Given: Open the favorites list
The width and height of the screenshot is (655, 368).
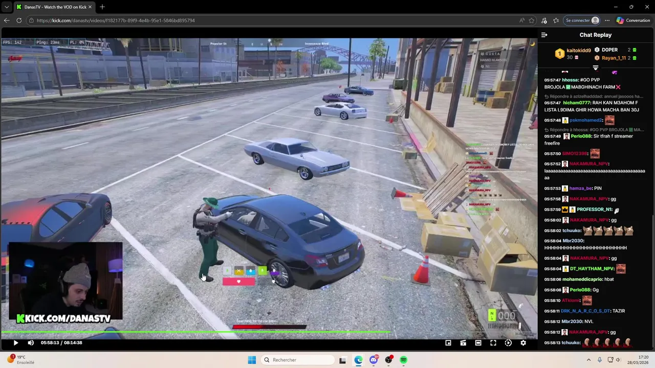Looking at the screenshot, I should tap(556, 20).
